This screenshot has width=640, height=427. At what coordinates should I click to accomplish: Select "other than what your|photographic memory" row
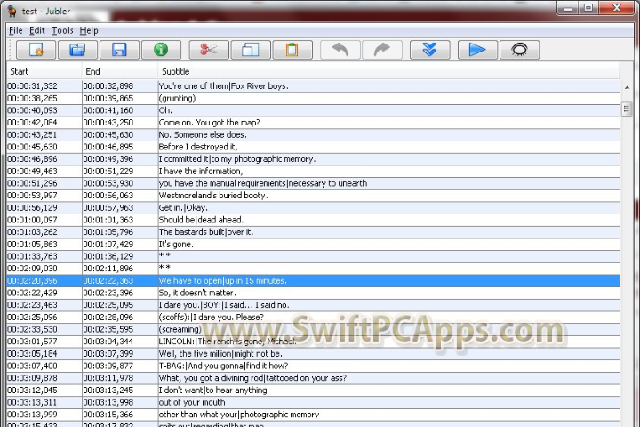tap(313, 415)
